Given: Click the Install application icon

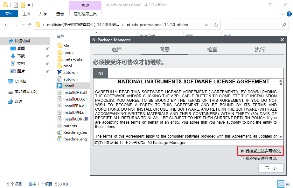Looking at the screenshot, I should click(x=59, y=86).
